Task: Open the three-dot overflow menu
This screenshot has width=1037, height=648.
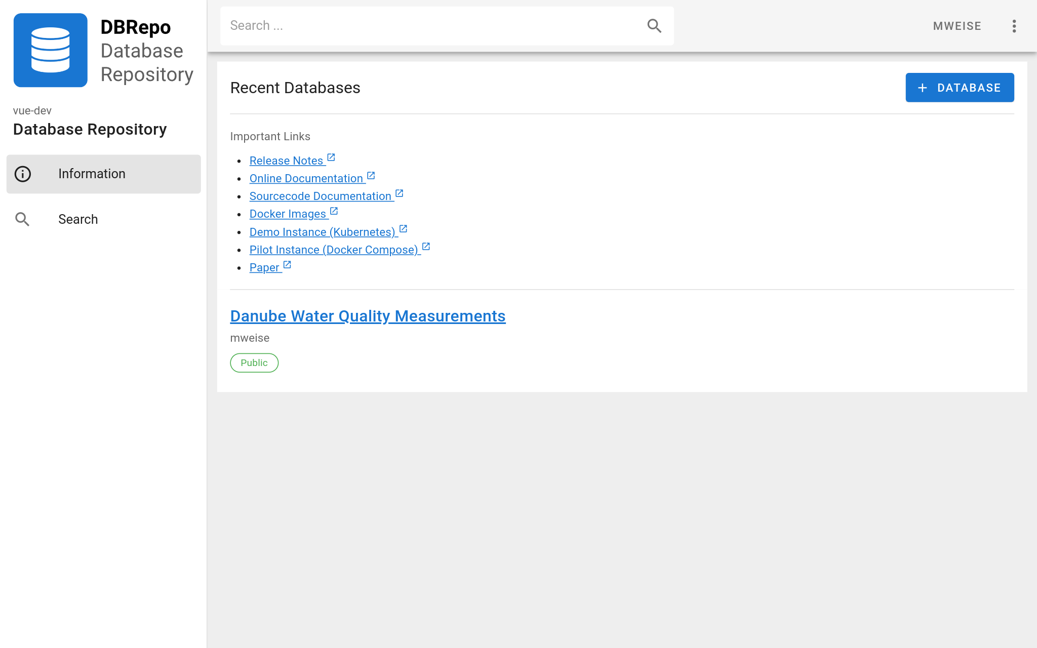Action: 1014,26
